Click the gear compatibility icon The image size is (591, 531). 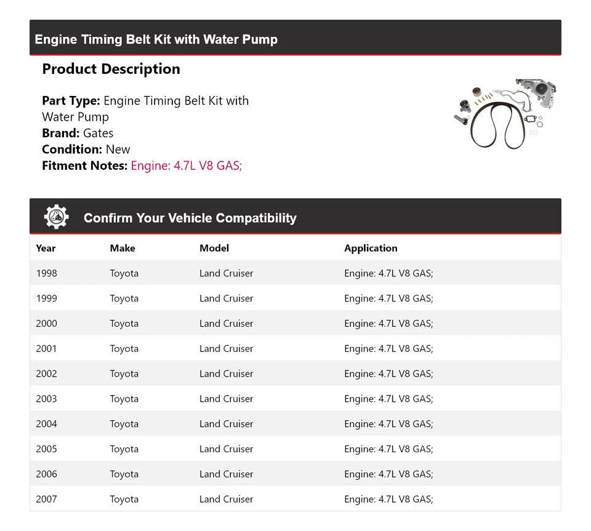pyautogui.click(x=56, y=217)
